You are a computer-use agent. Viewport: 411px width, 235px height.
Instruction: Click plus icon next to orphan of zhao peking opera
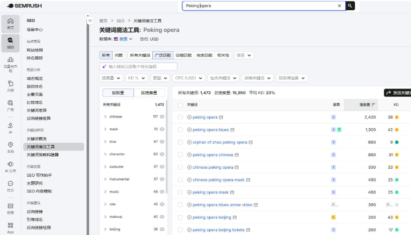[189, 142]
